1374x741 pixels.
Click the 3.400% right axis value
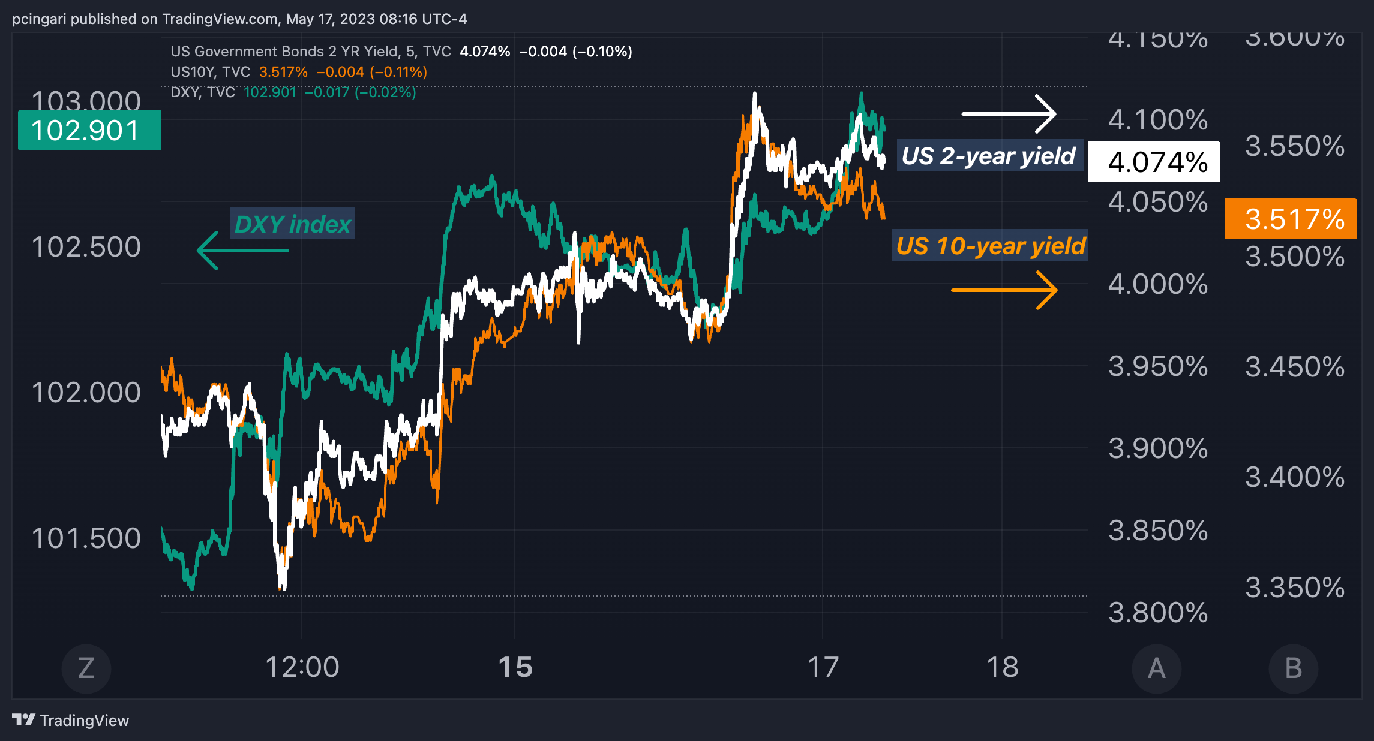tap(1295, 477)
